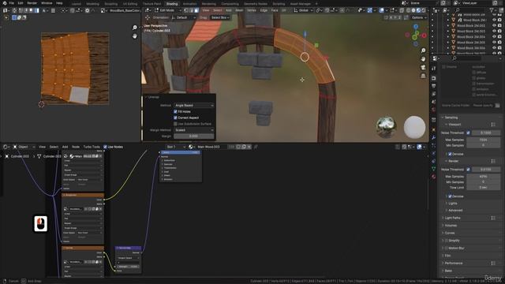Toggle Viewport Noise Threshold checkbox
This screenshot has width=505, height=284.
click(x=468, y=133)
